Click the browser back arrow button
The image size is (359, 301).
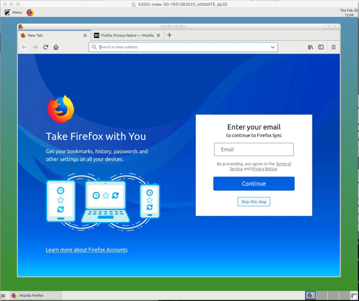coord(25,47)
